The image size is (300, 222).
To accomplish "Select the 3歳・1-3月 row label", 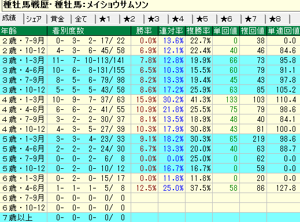I will pyautogui.click(x=24, y=60).
